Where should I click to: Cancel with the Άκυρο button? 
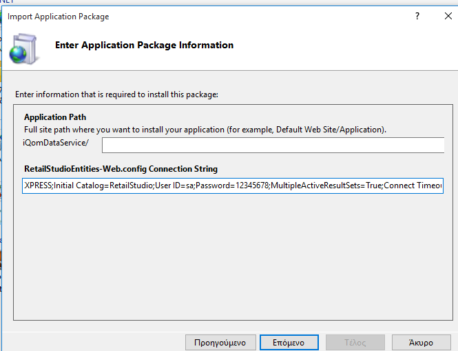[x=420, y=342]
